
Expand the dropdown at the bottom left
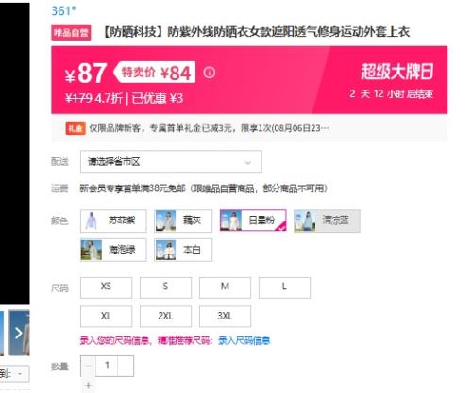click(15, 374)
